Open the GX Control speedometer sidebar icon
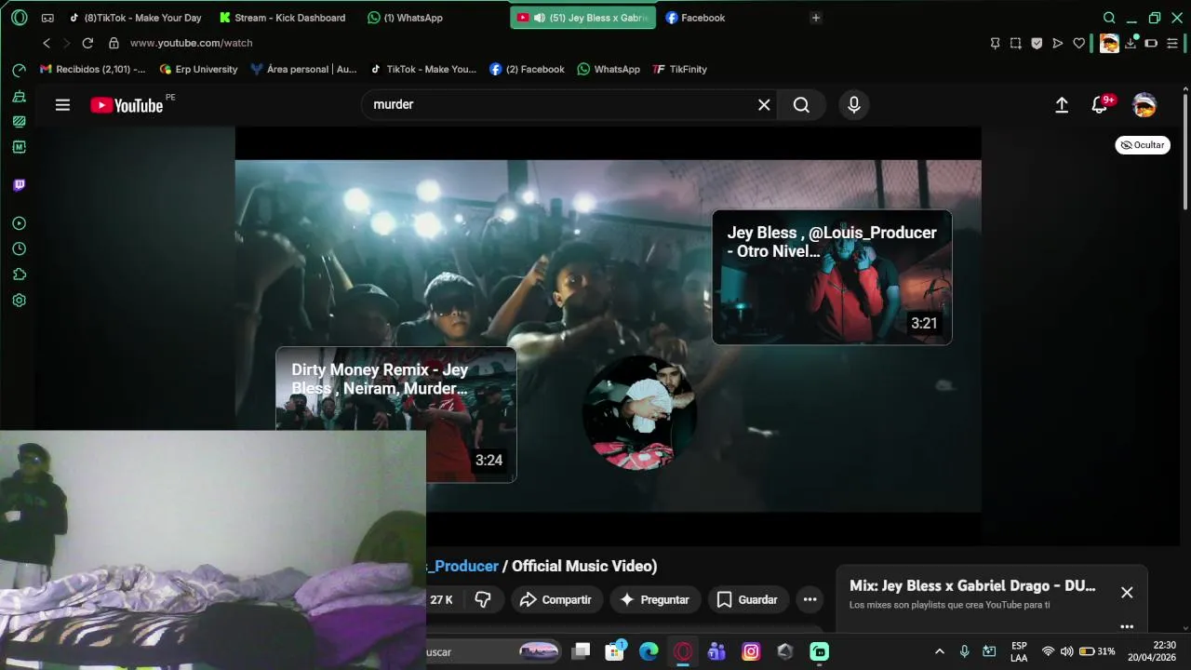The width and height of the screenshot is (1191, 670). tap(19, 70)
